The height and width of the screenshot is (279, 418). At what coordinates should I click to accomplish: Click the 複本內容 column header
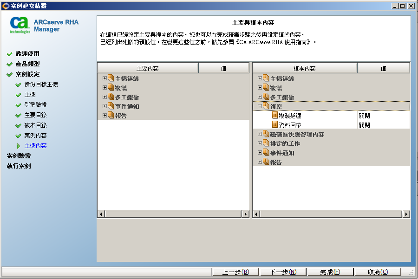point(304,68)
